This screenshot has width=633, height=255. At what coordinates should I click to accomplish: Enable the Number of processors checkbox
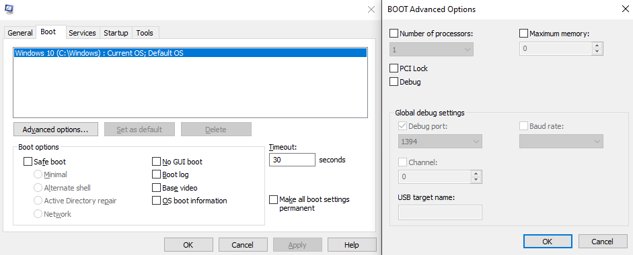[394, 34]
